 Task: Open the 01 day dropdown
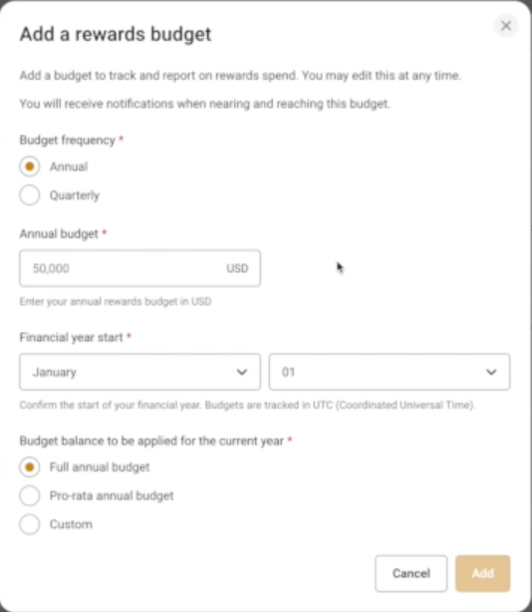pos(390,372)
